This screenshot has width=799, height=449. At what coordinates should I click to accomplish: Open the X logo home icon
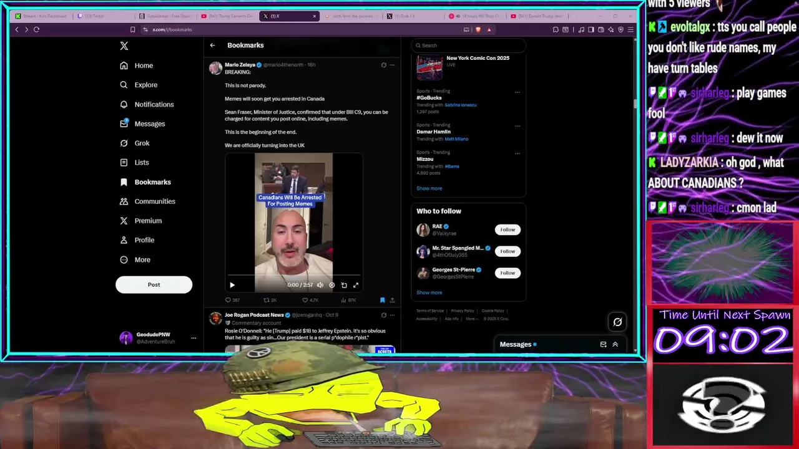(x=124, y=46)
